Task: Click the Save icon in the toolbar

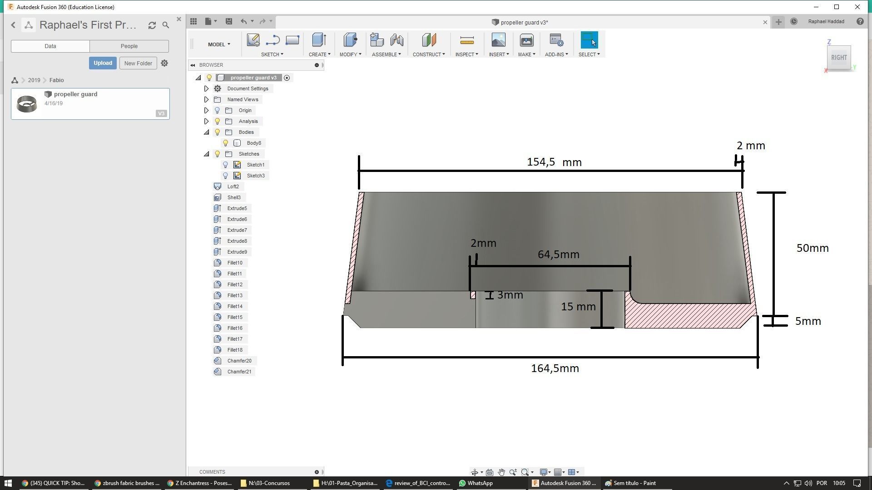Action: point(229,21)
